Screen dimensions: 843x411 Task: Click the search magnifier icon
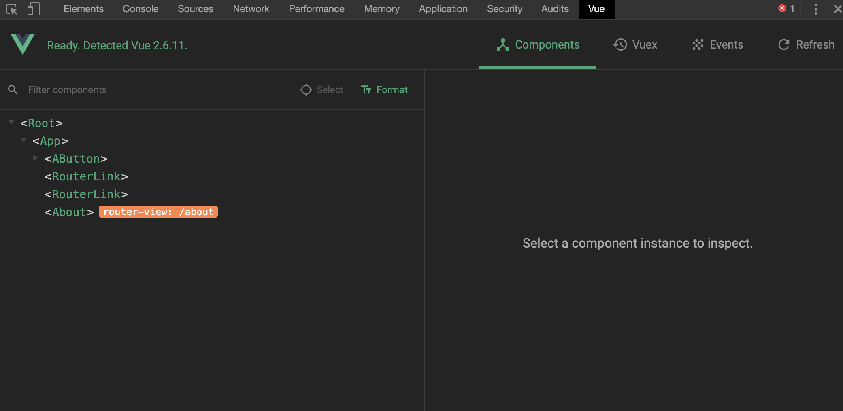13,90
